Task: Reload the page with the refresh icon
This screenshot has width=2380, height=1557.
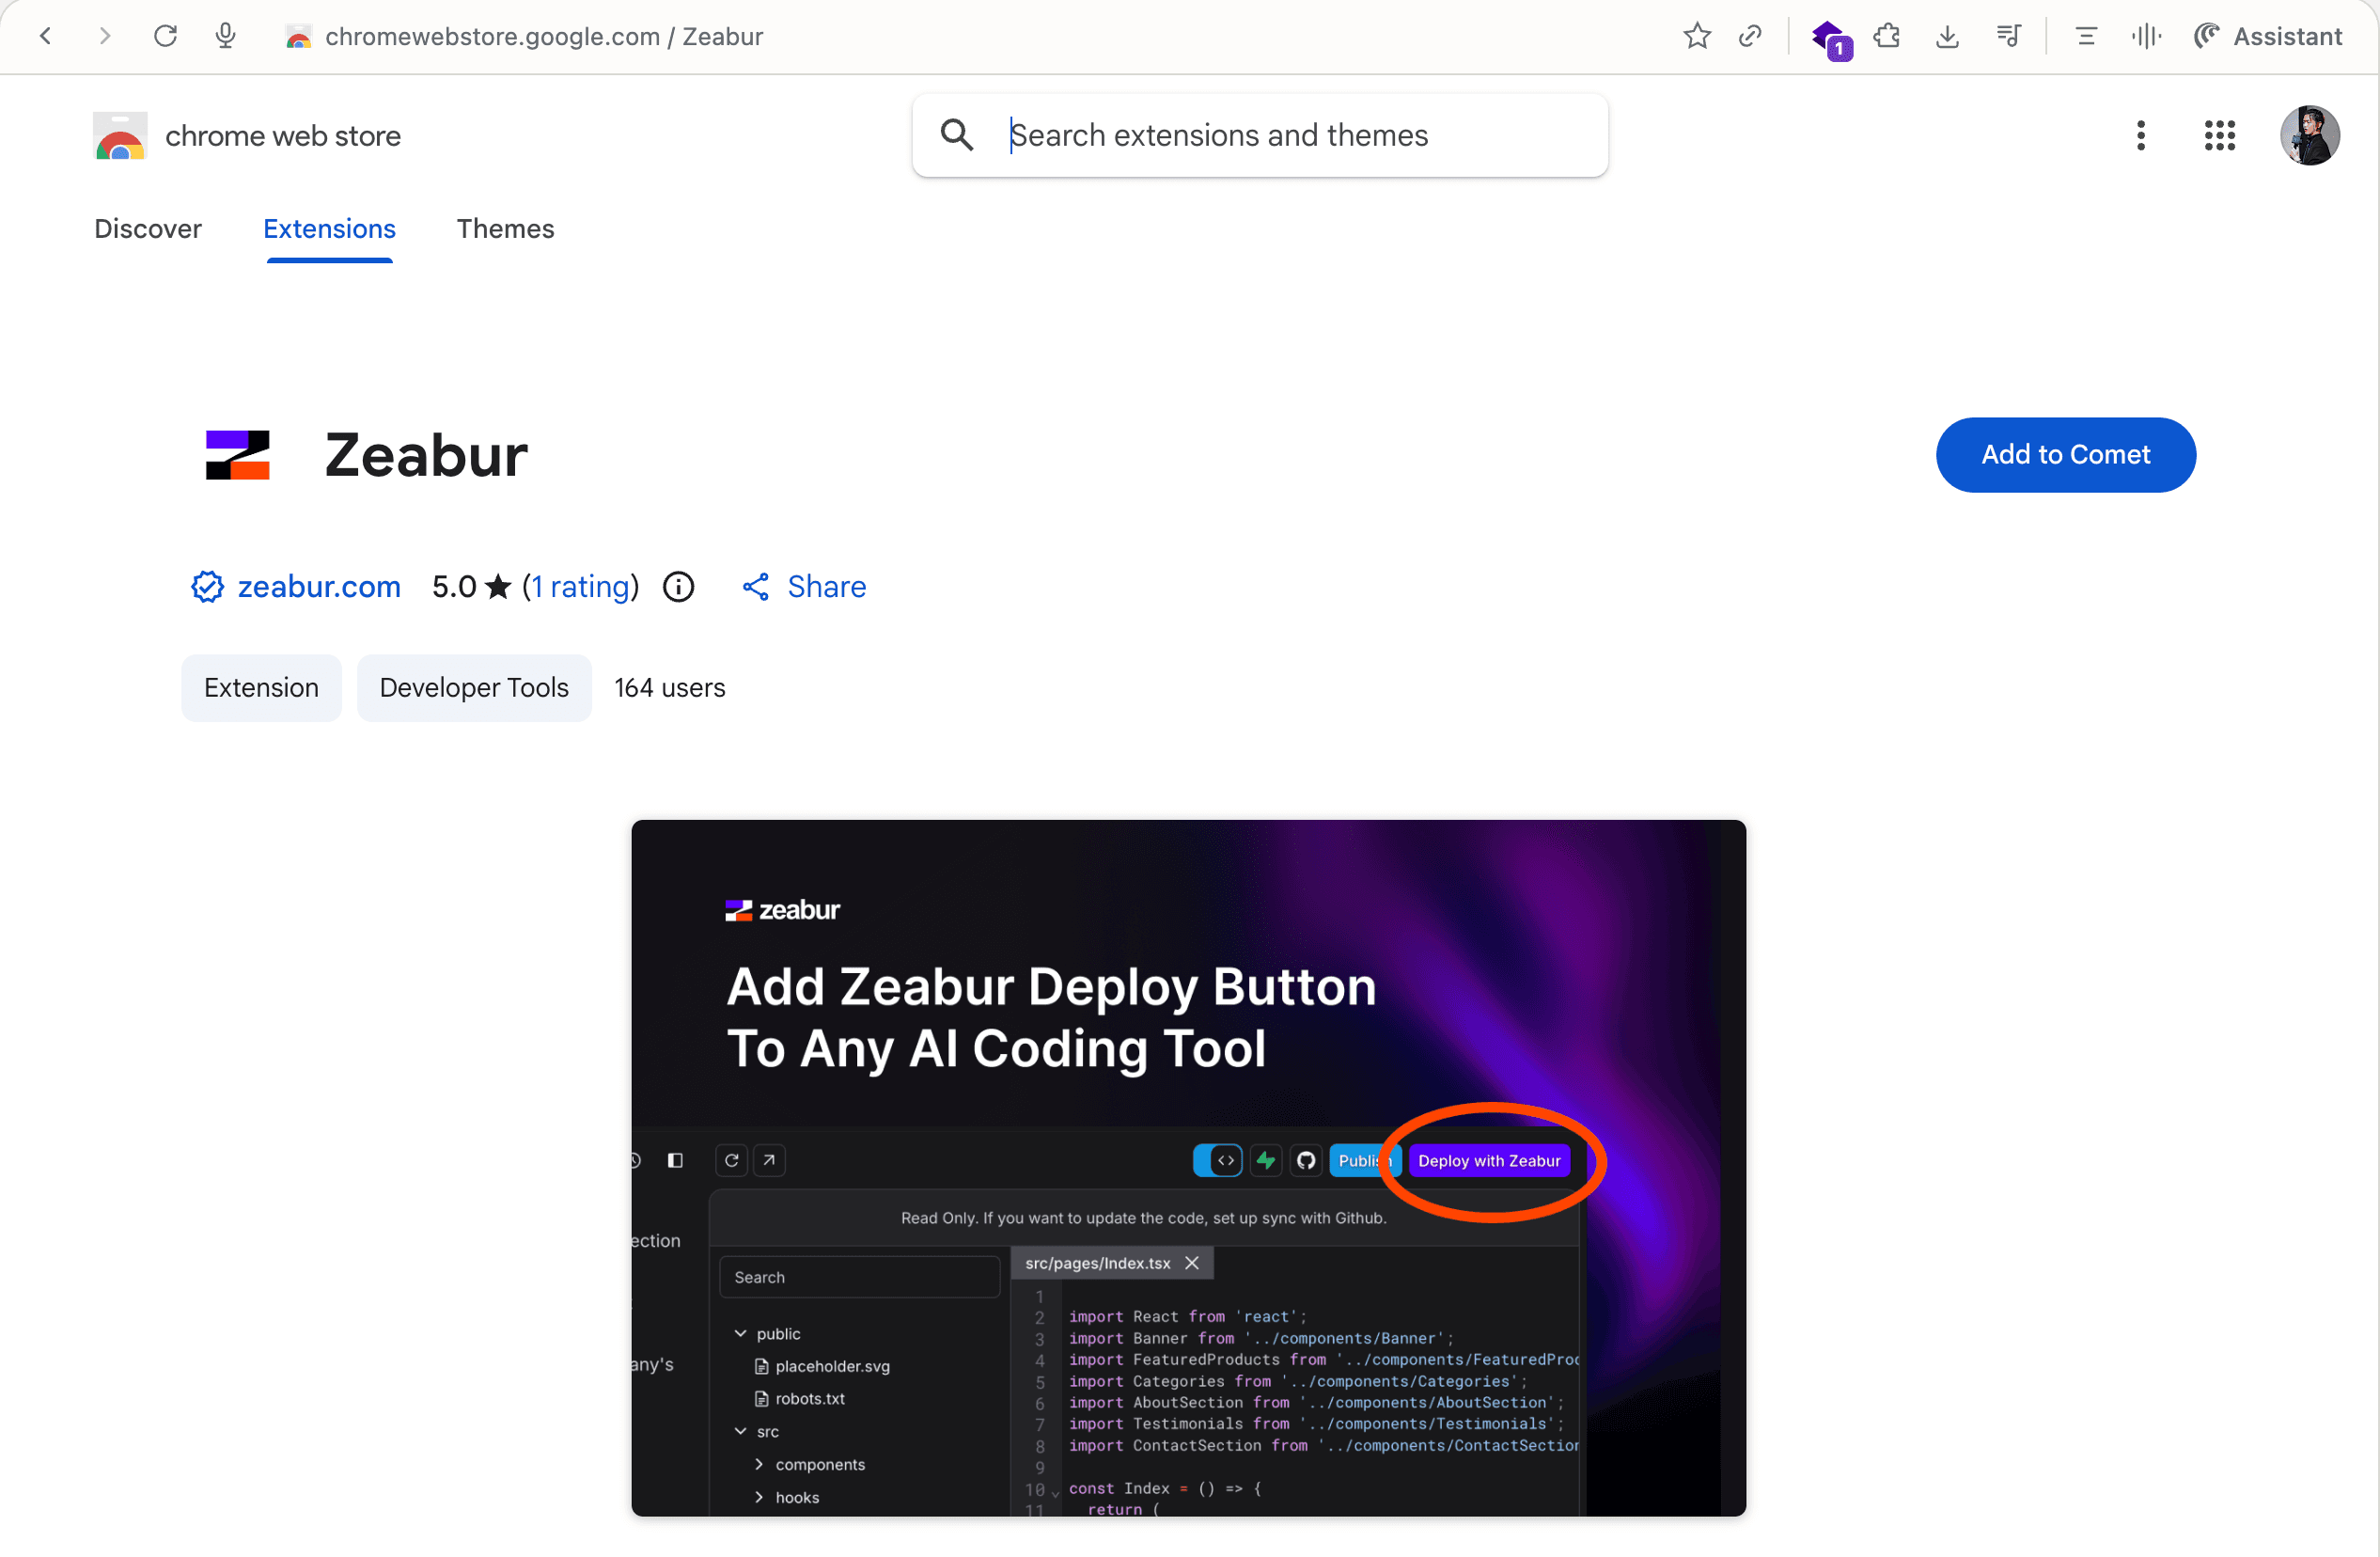Action: pyautogui.click(x=165, y=36)
